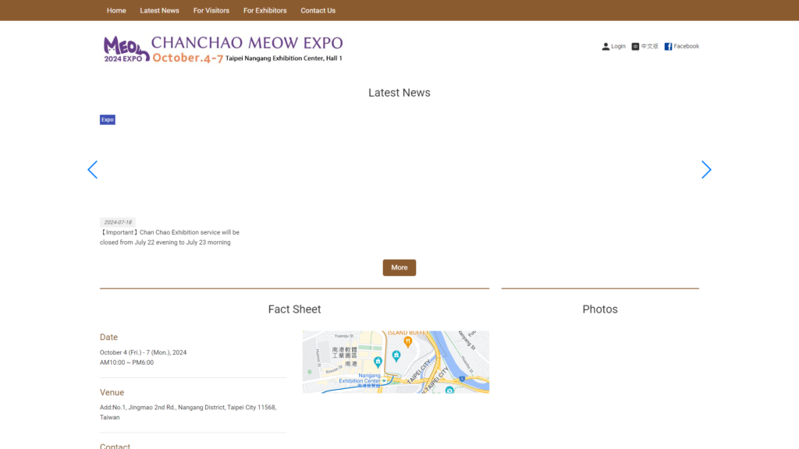Click the Island Buffet restaurant pin on map
The height and width of the screenshot is (449, 799).
(407, 341)
